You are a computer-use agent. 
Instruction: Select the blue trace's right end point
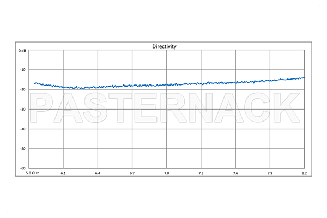click(304, 77)
